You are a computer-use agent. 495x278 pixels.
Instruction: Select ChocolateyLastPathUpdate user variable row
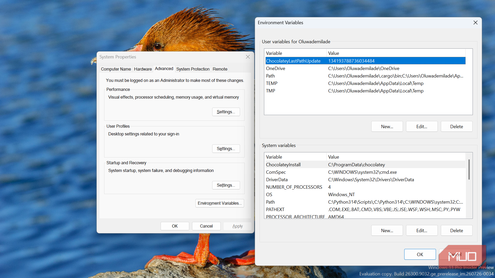tap(365, 61)
